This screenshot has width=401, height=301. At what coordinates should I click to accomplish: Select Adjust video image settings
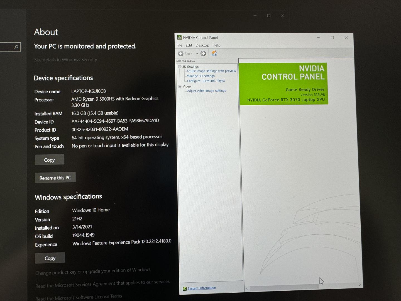(207, 91)
